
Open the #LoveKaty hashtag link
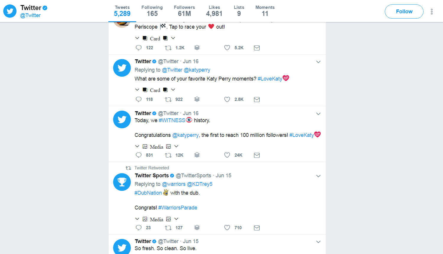[x=270, y=78]
